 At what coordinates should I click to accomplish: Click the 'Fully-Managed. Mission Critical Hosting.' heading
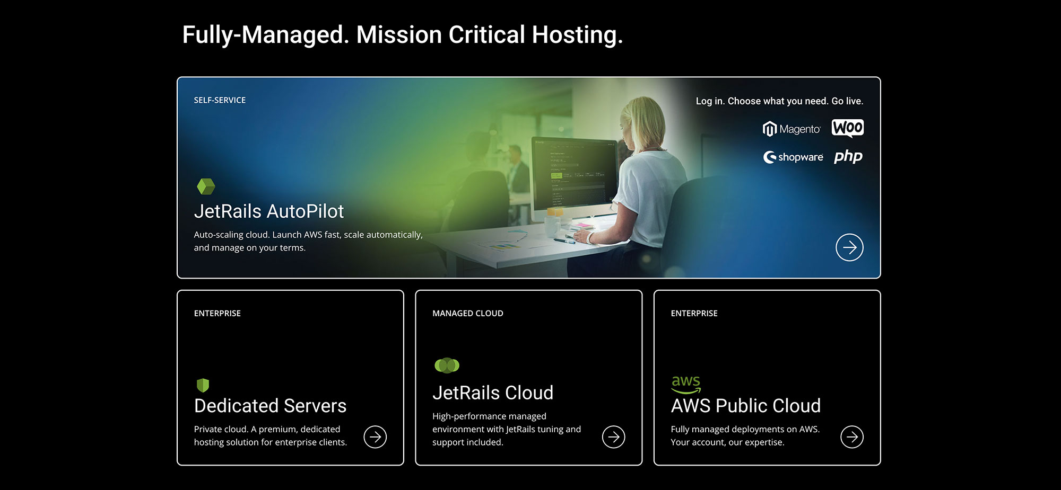point(403,35)
